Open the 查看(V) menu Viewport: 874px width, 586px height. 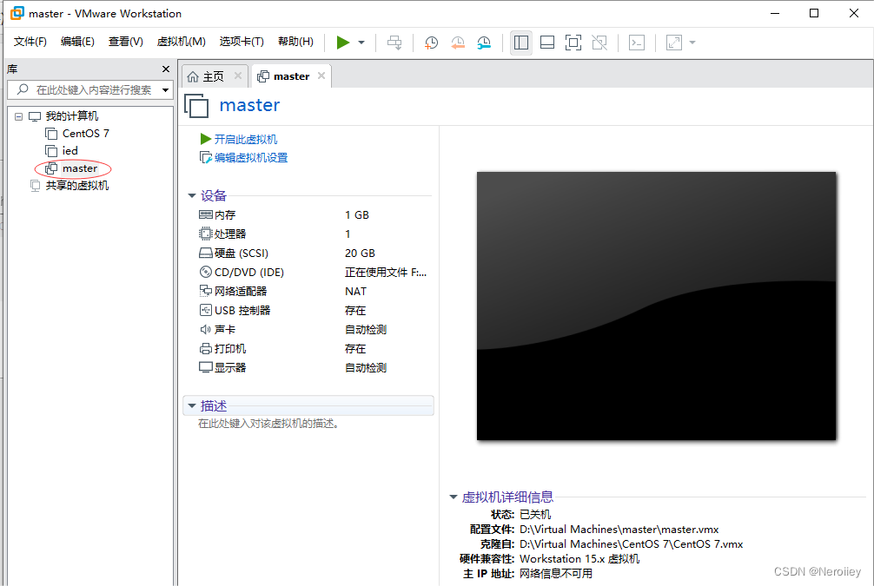[125, 42]
